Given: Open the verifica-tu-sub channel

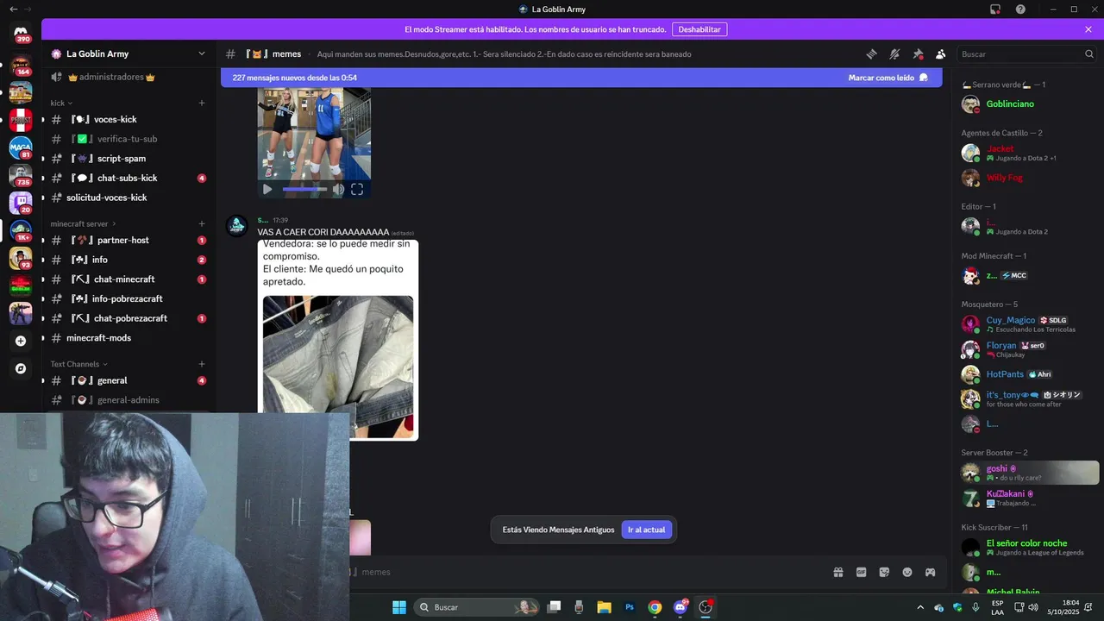Looking at the screenshot, I should click(129, 139).
